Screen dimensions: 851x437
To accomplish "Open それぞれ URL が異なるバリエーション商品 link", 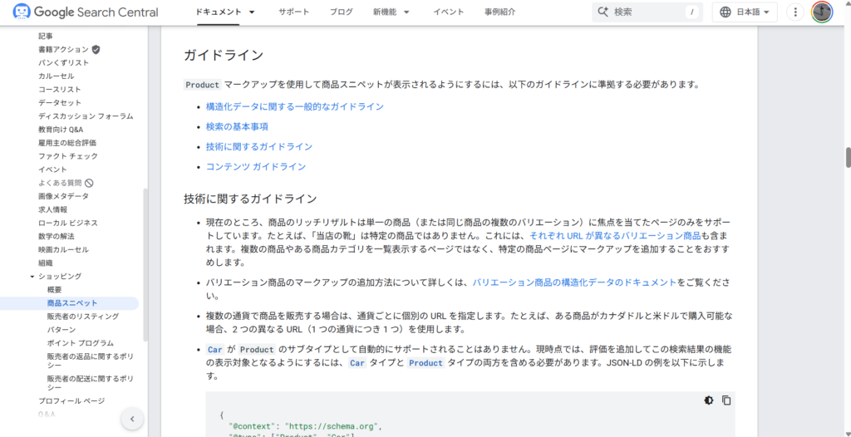I will pos(615,236).
